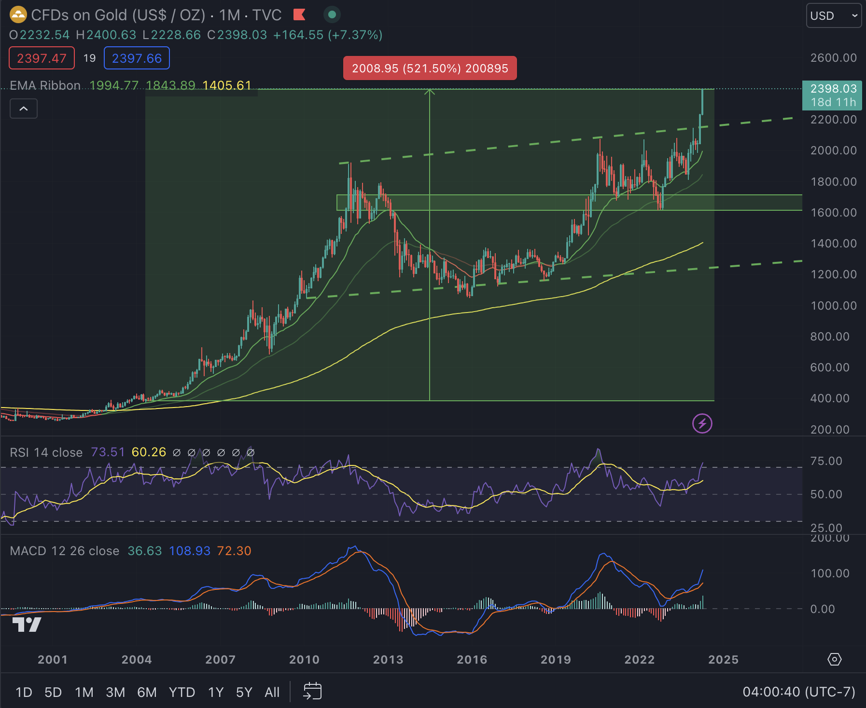This screenshot has height=708, width=866.
Task: Open the go-to-date calendar icon
Action: [x=312, y=691]
